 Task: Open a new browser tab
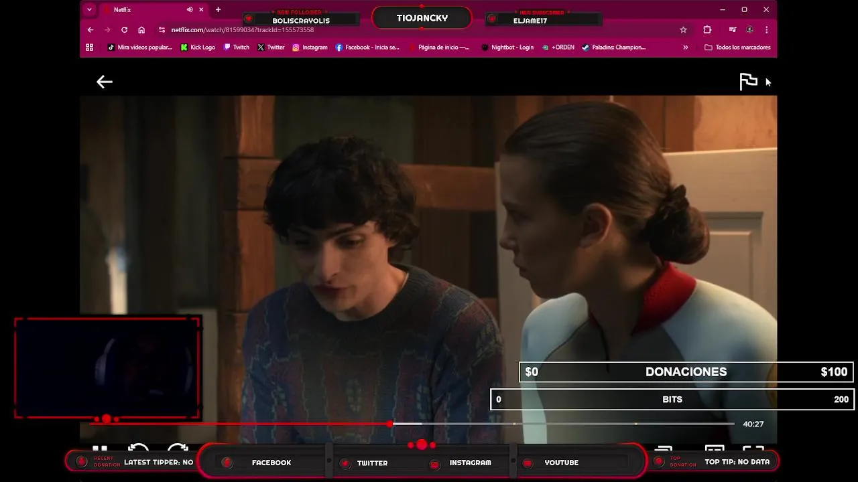[x=218, y=10]
